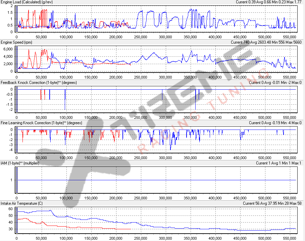Click the IAM (1-byte) multiplier graph title
Screen dimensions: 305x241
pyautogui.click(x=20, y=163)
